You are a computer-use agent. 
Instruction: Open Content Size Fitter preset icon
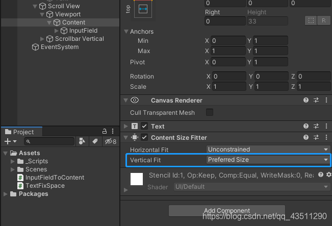click(316, 137)
